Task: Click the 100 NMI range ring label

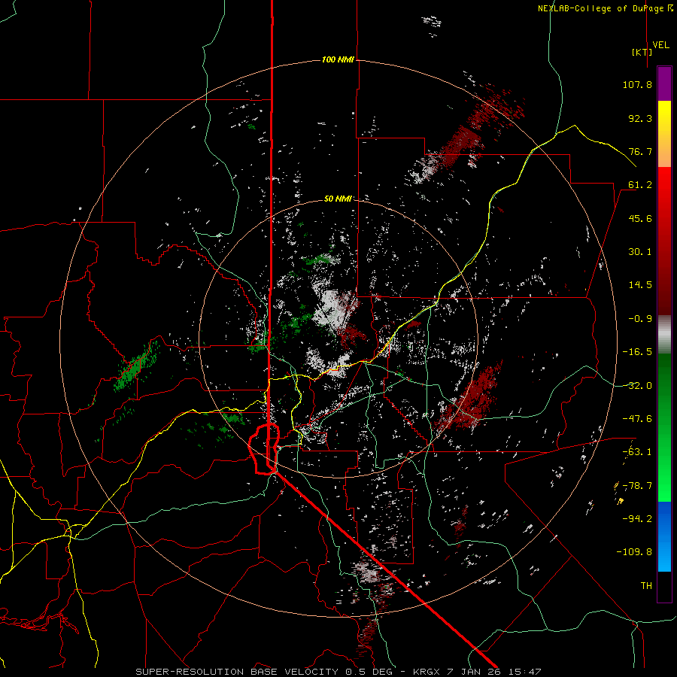Action: point(338,59)
